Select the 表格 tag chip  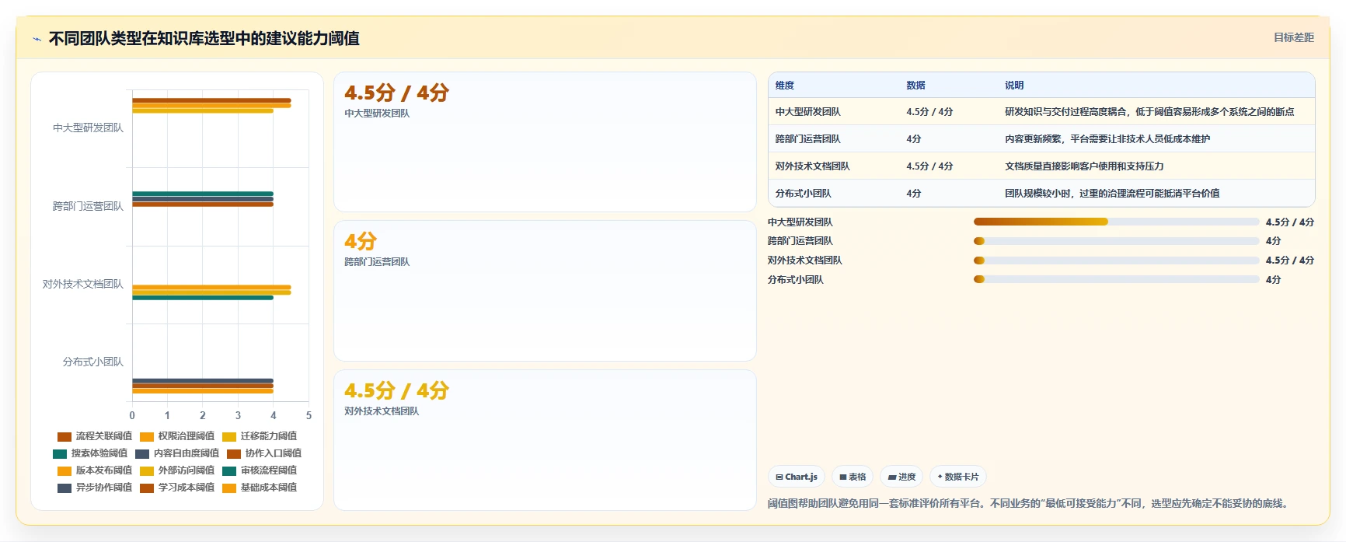[x=853, y=477]
